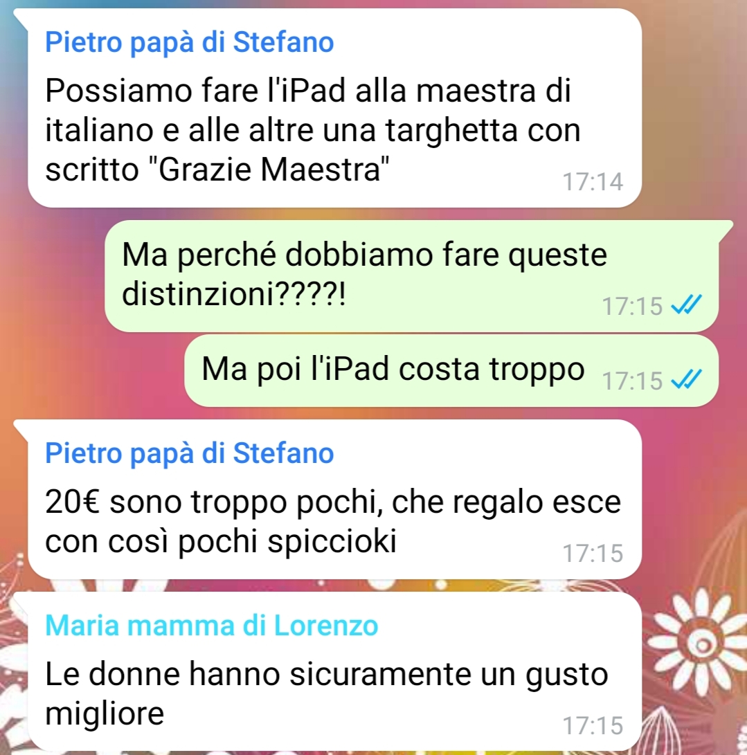Tap the 17:14 timestamp on Pietro's message
The image size is (747, 755).
click(x=593, y=181)
